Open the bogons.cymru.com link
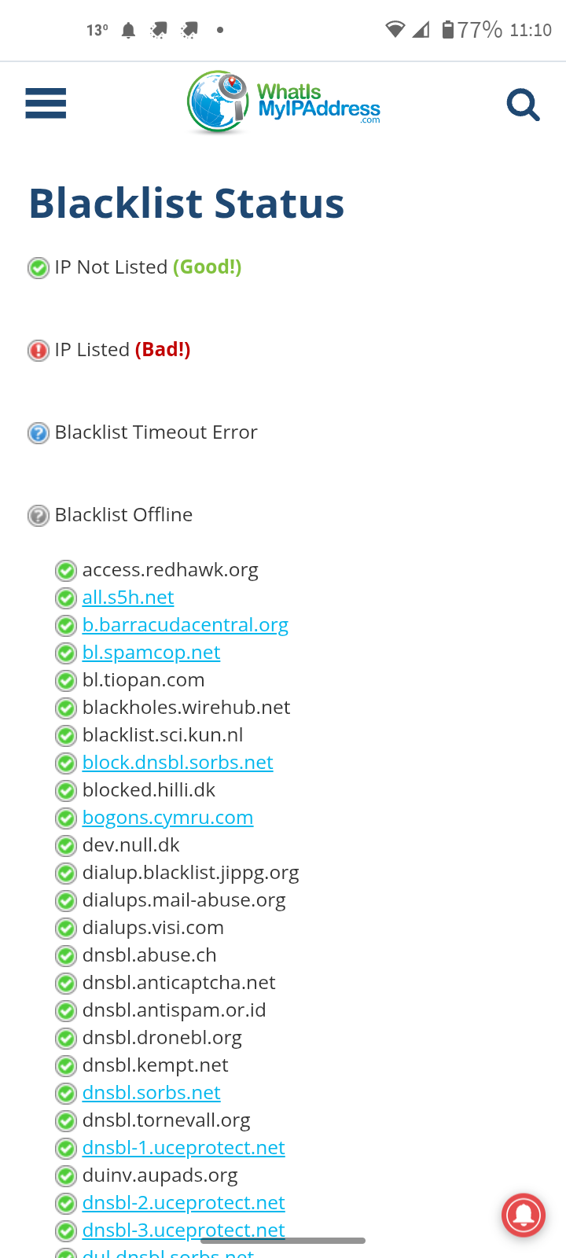 (x=167, y=818)
